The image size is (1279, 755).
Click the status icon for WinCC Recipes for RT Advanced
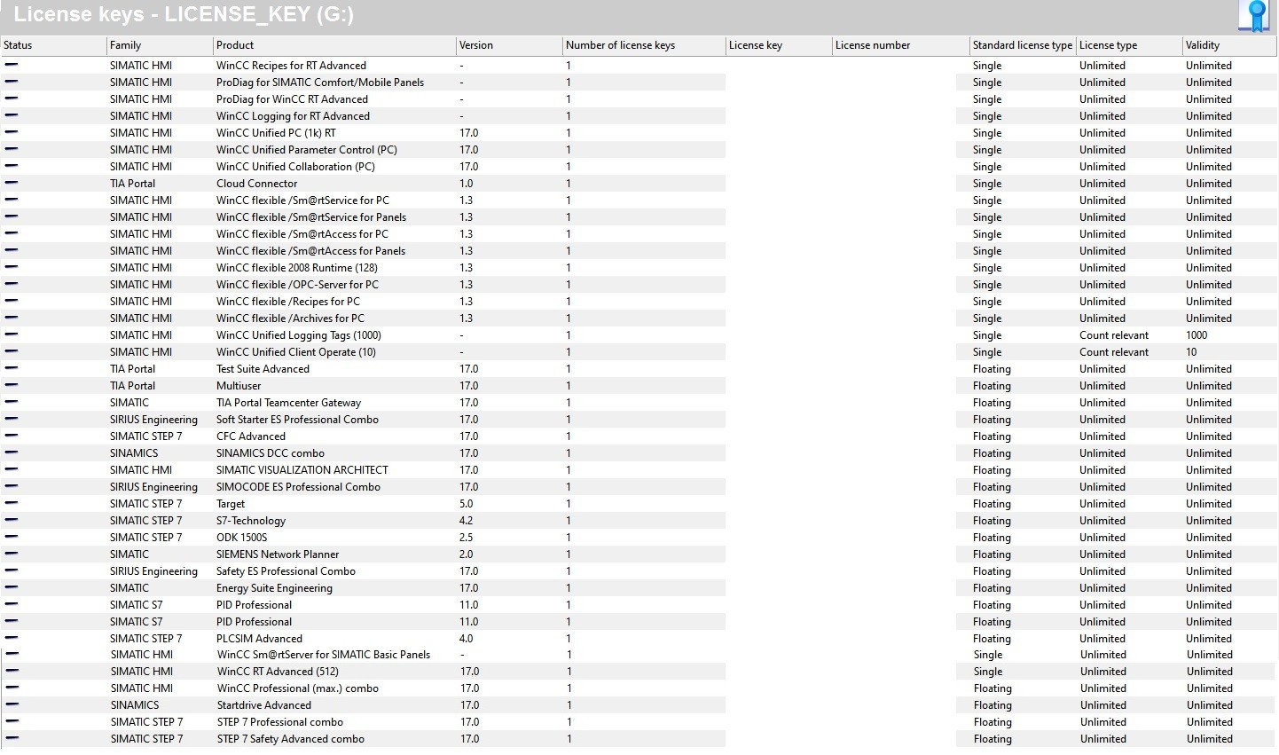pyautogui.click(x=12, y=65)
